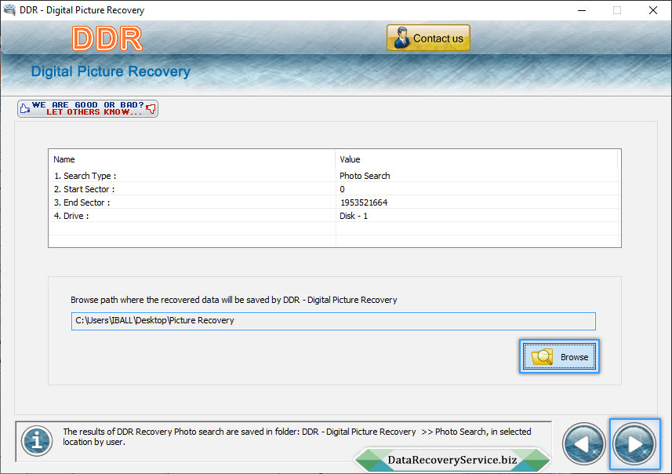Image resolution: width=672 pixels, height=474 pixels.
Task: Focus the recovery save path field
Action: tap(333, 321)
